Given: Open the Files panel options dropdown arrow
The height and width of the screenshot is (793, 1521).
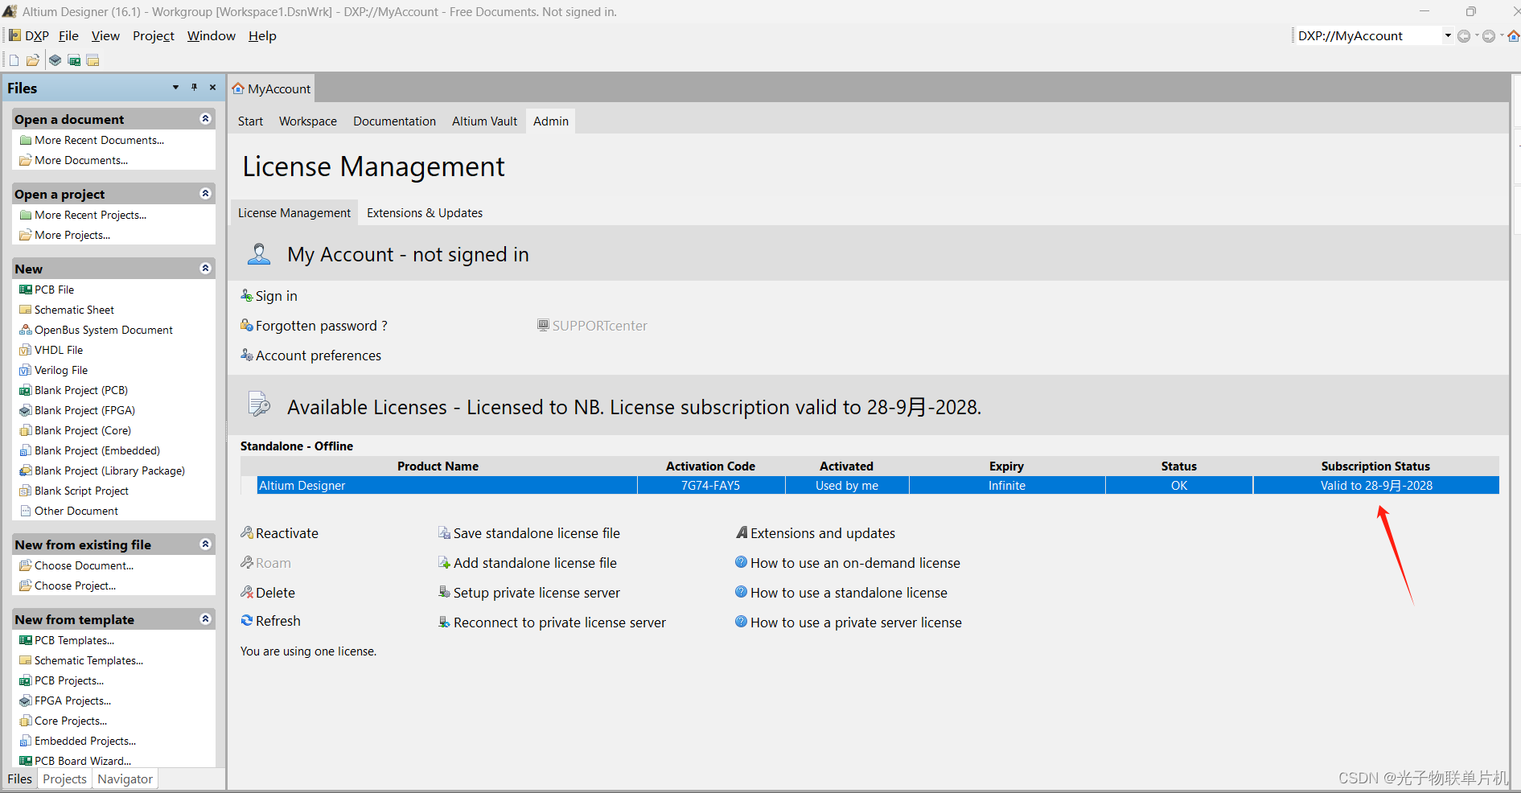Looking at the screenshot, I should 175,88.
